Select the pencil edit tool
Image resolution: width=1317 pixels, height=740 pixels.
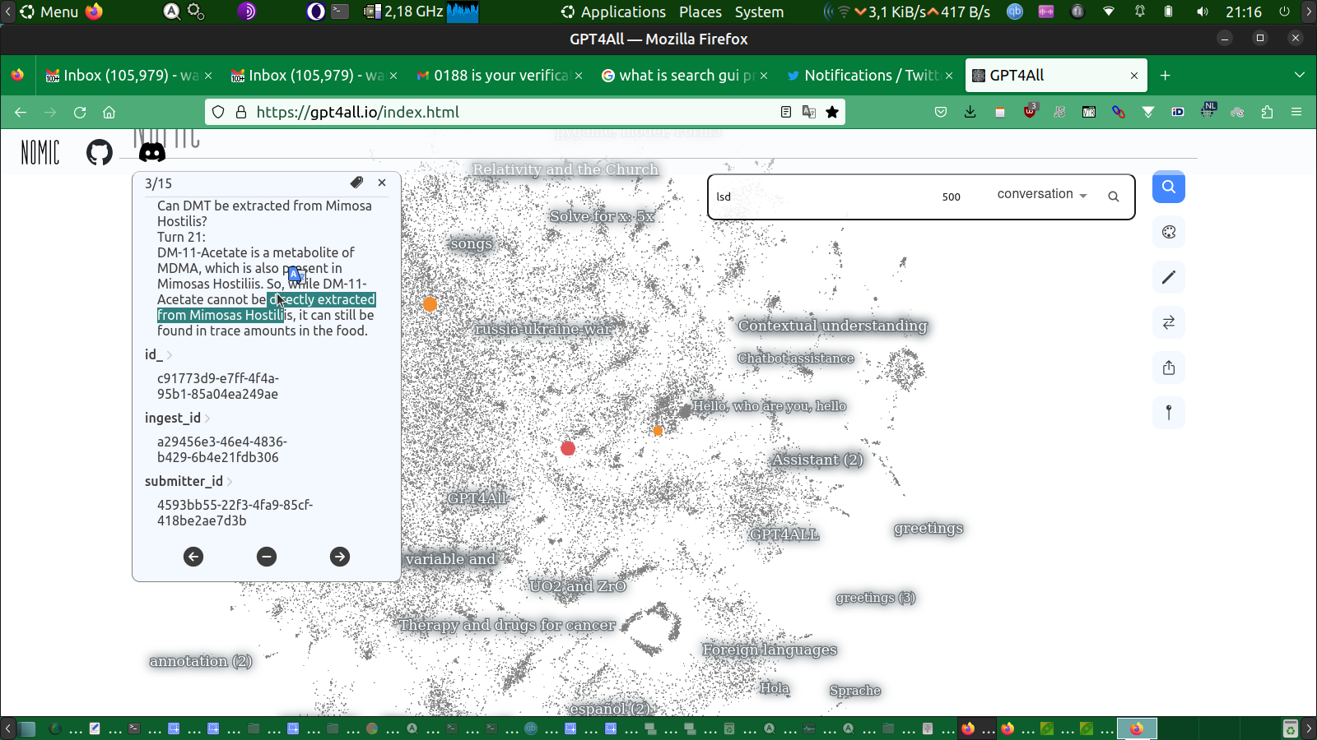click(1168, 277)
